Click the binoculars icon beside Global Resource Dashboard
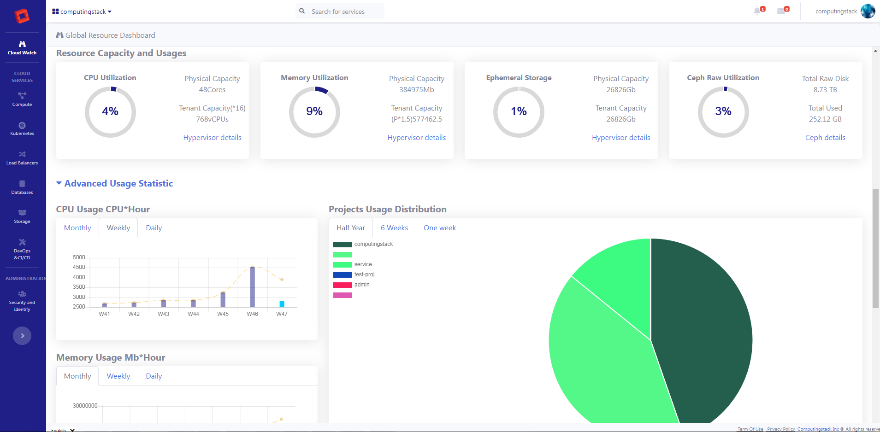880x432 pixels. pos(59,35)
